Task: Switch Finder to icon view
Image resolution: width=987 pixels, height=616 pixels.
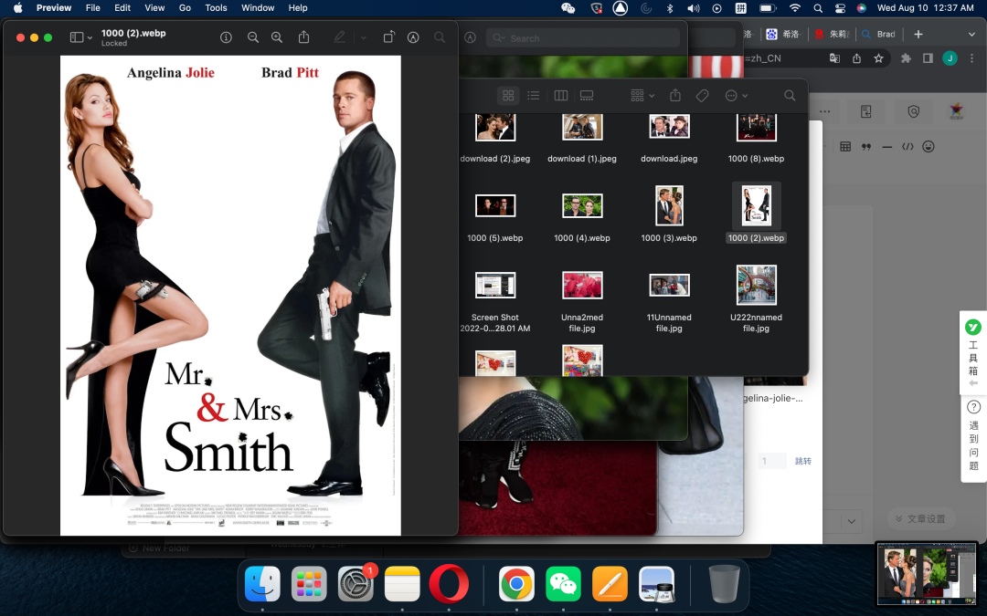Action: coord(508,96)
